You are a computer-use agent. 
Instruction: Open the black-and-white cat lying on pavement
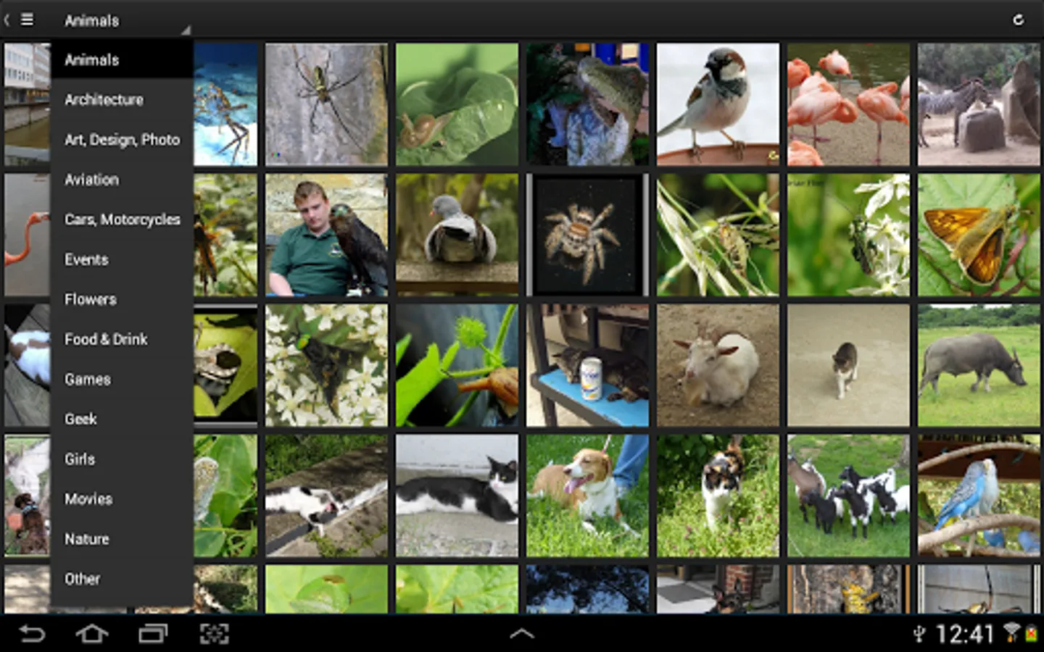pos(457,496)
